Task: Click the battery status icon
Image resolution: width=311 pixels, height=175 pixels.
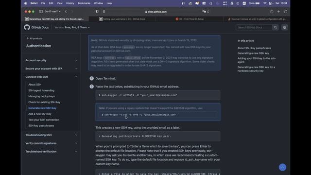Action: [x=258, y=3]
